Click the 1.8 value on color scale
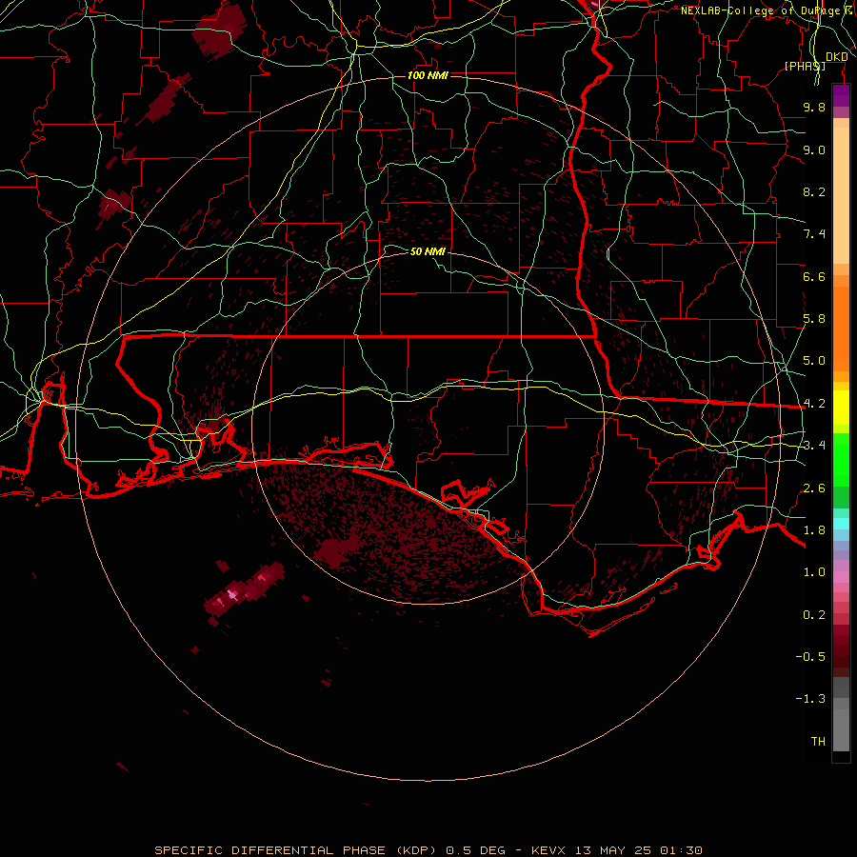This screenshot has height=857, width=857. pyautogui.click(x=814, y=530)
